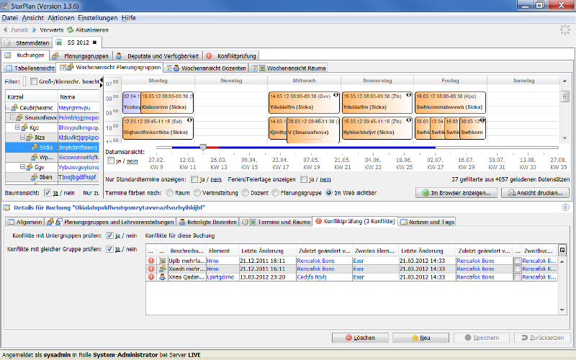This screenshot has height=360, width=576.
Task: Collapse the Ceubrjhexmc tree node
Action: 8,107
